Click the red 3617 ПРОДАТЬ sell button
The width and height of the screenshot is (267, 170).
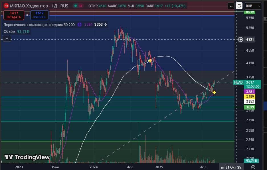[x=14, y=15]
